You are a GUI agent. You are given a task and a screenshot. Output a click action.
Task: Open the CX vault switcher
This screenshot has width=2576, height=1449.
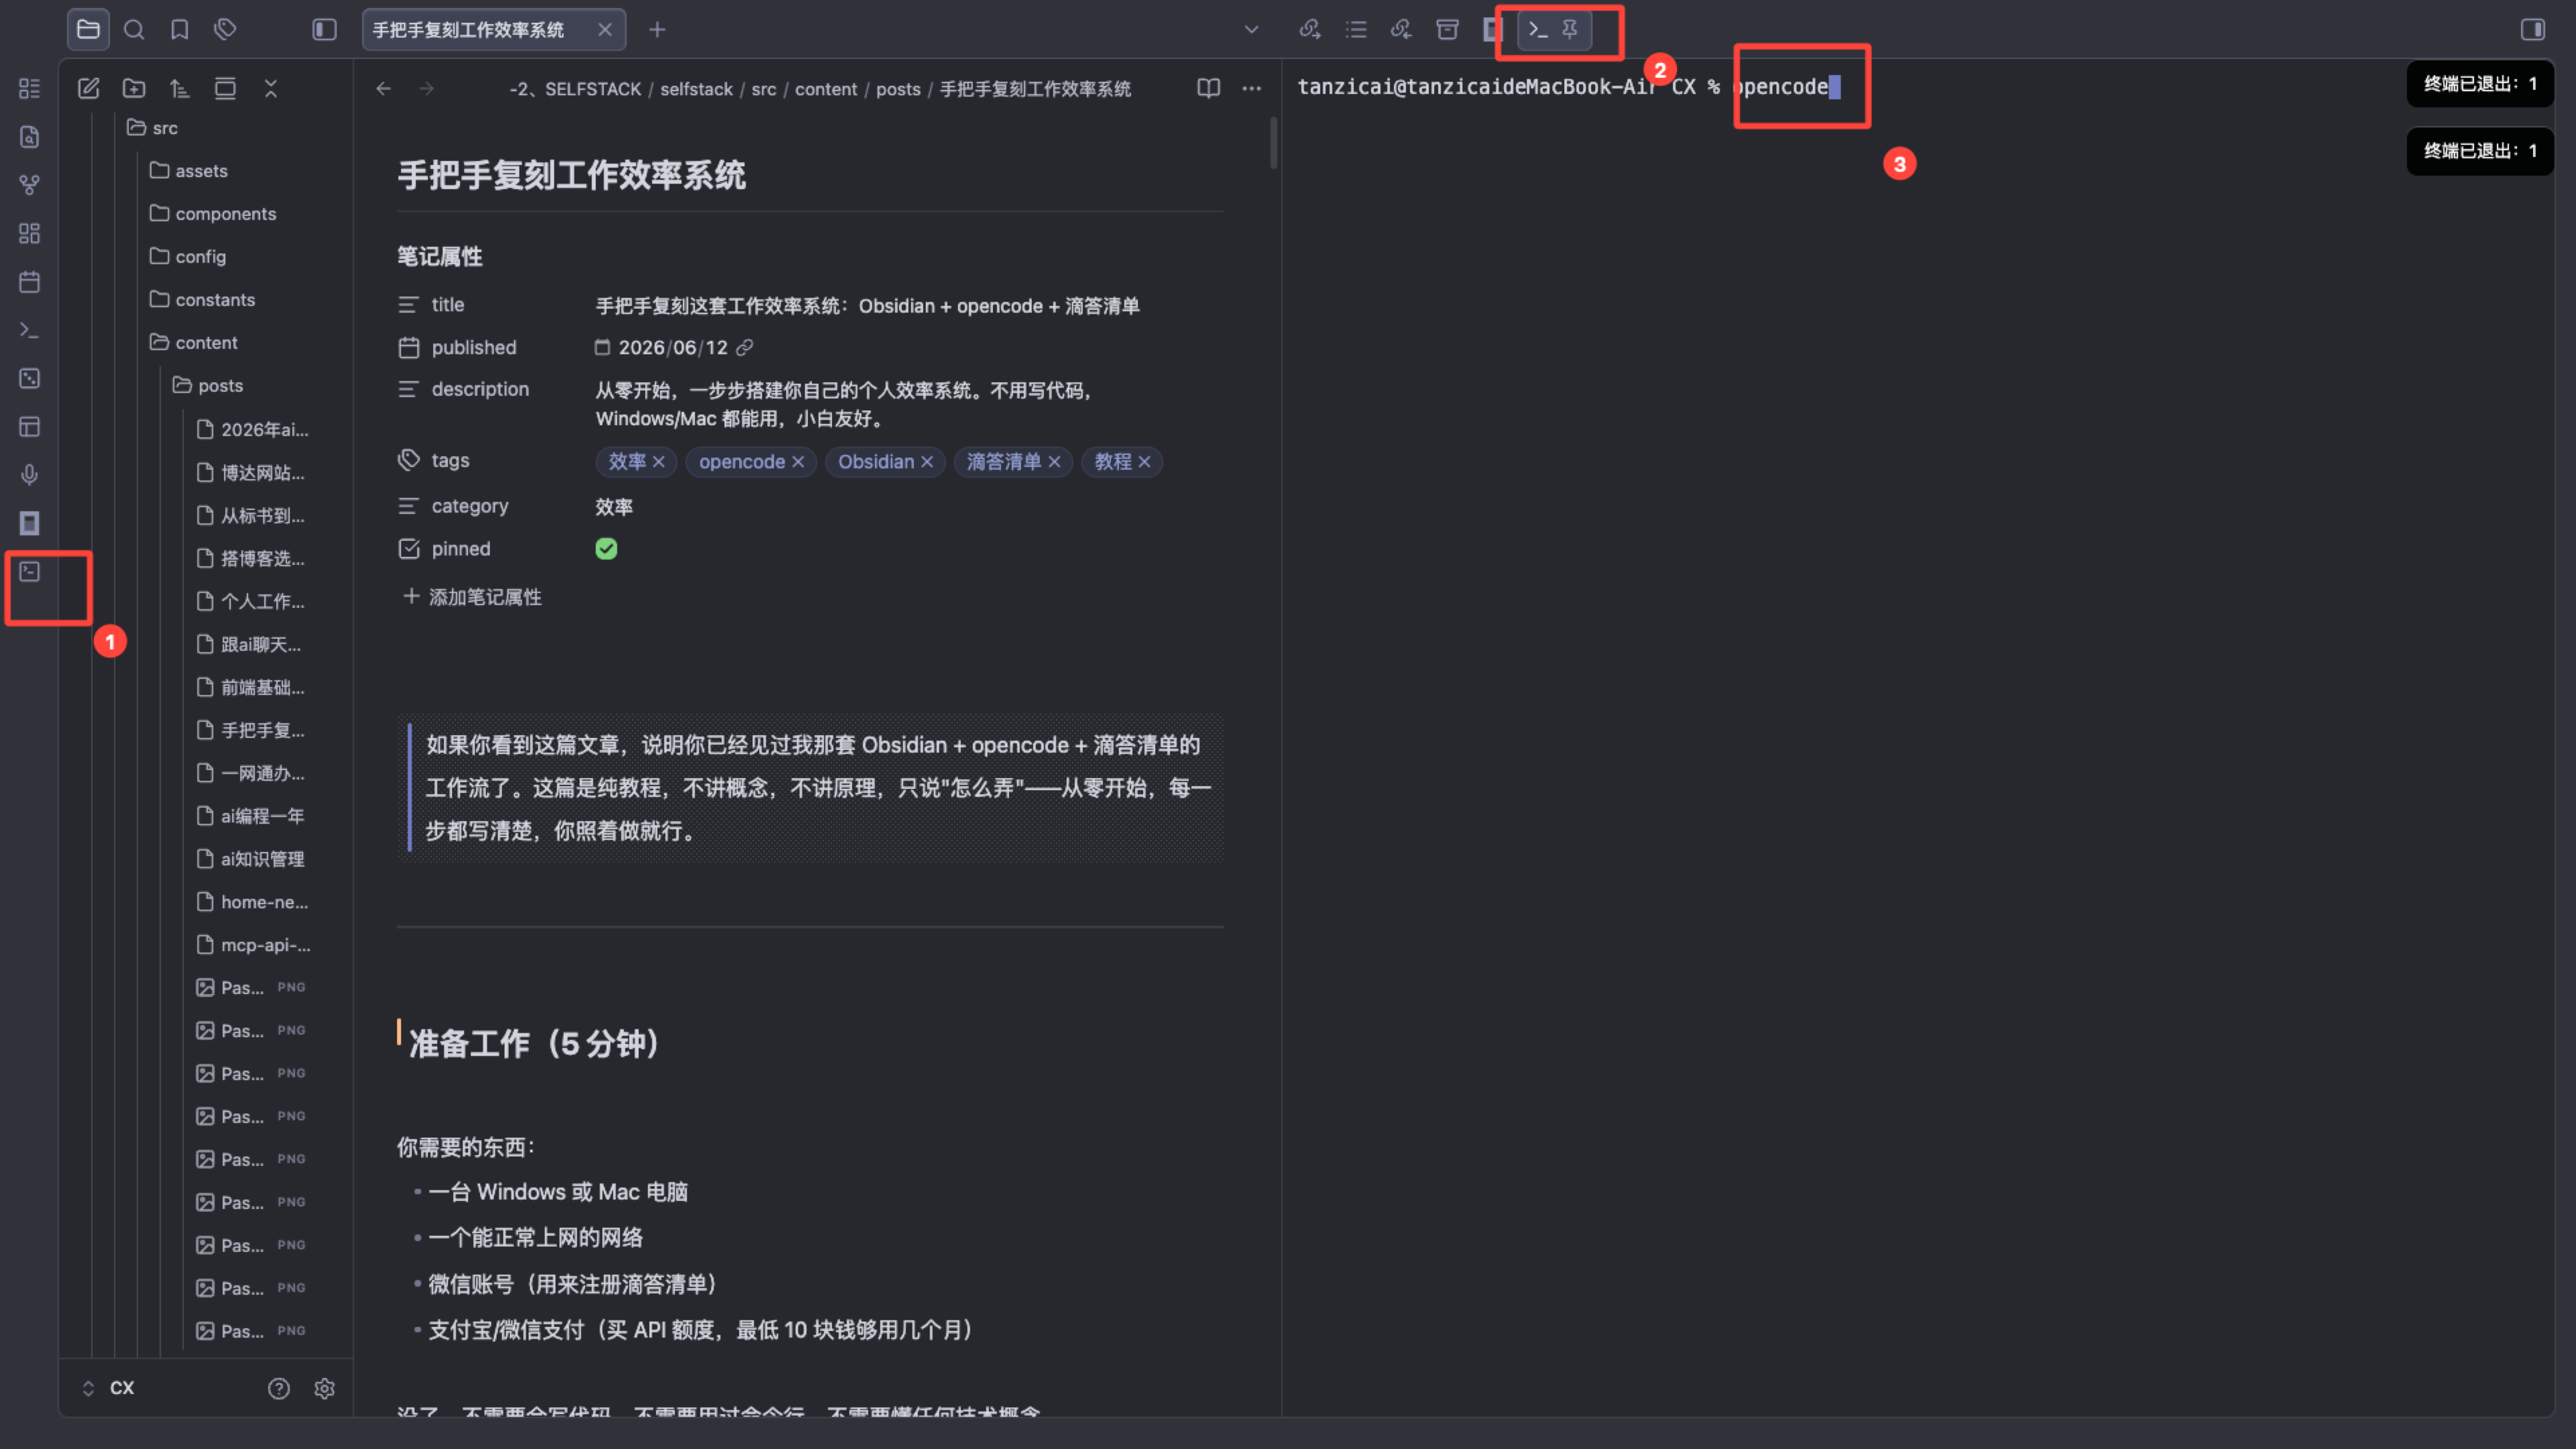(108, 1388)
